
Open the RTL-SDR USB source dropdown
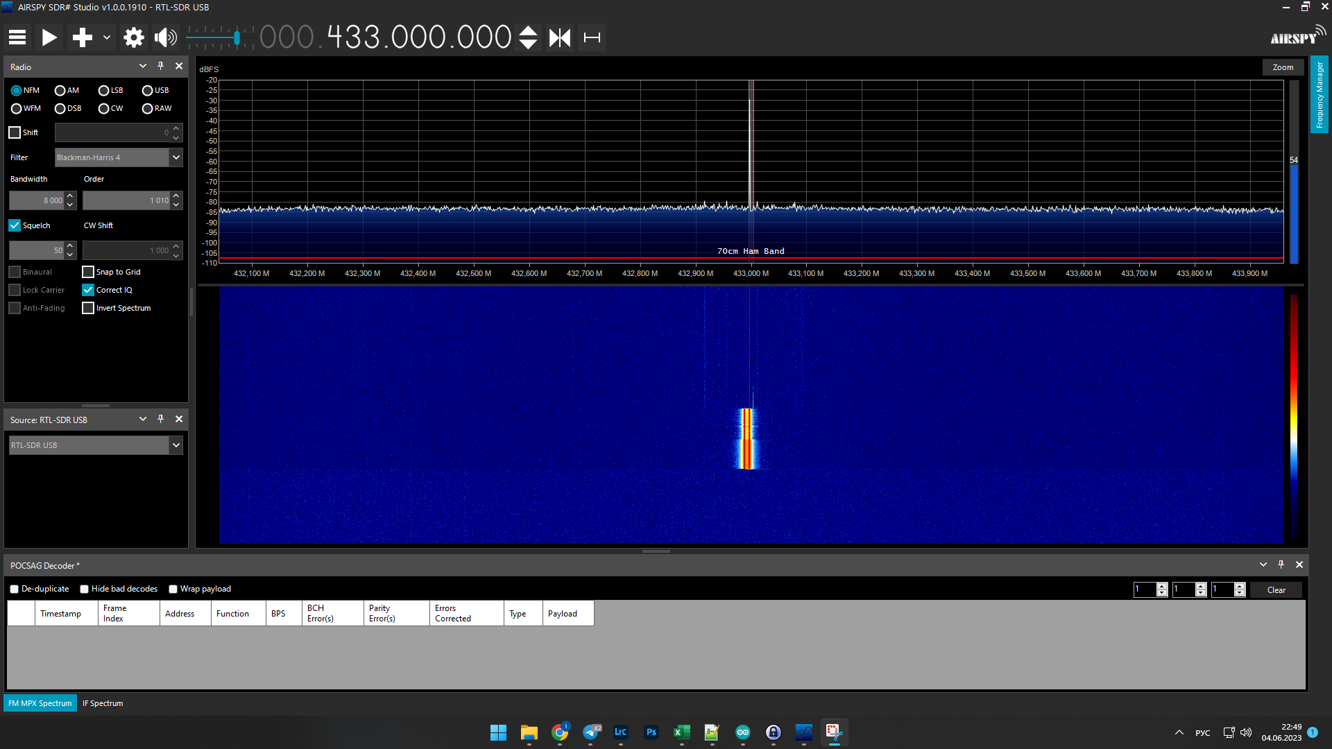click(96, 445)
